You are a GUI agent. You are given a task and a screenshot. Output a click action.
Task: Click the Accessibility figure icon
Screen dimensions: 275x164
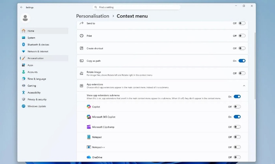(x=23, y=93)
